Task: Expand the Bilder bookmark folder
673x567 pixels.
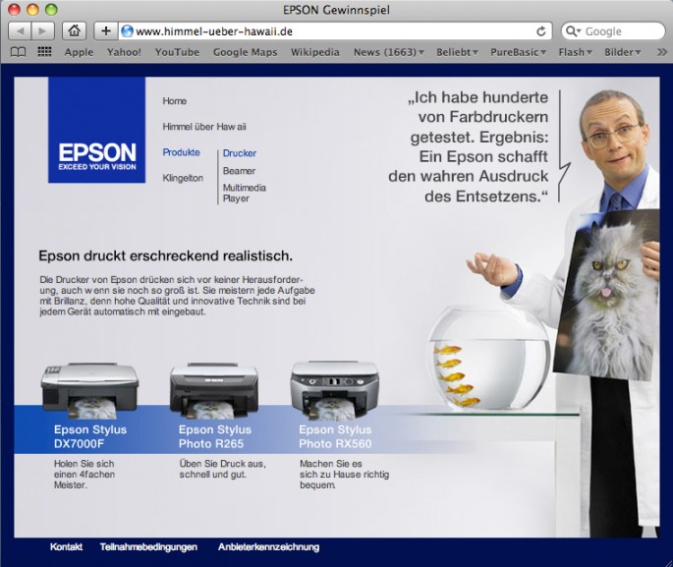Action: point(623,52)
